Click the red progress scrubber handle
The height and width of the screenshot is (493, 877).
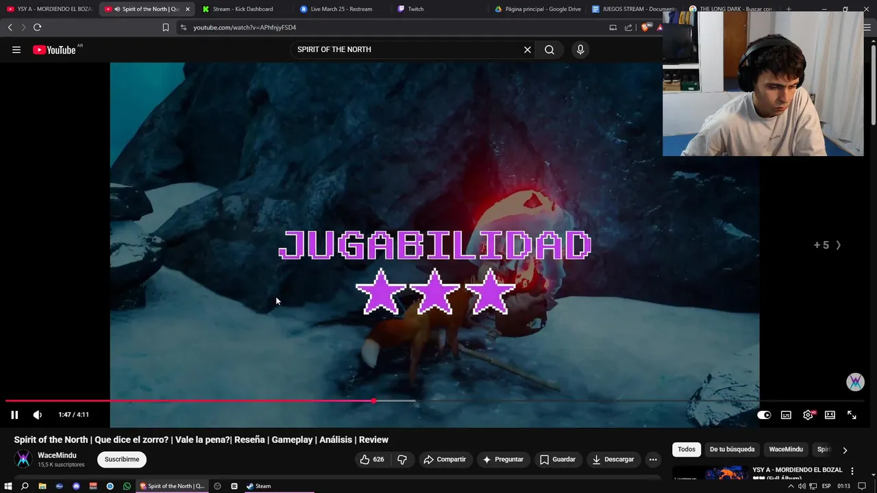point(373,401)
